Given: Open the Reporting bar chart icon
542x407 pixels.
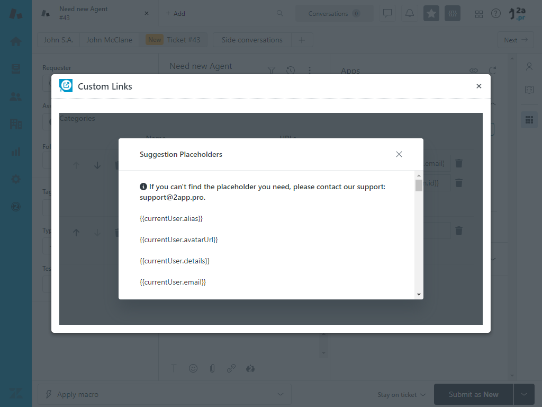Looking at the screenshot, I should pyautogui.click(x=16, y=152).
